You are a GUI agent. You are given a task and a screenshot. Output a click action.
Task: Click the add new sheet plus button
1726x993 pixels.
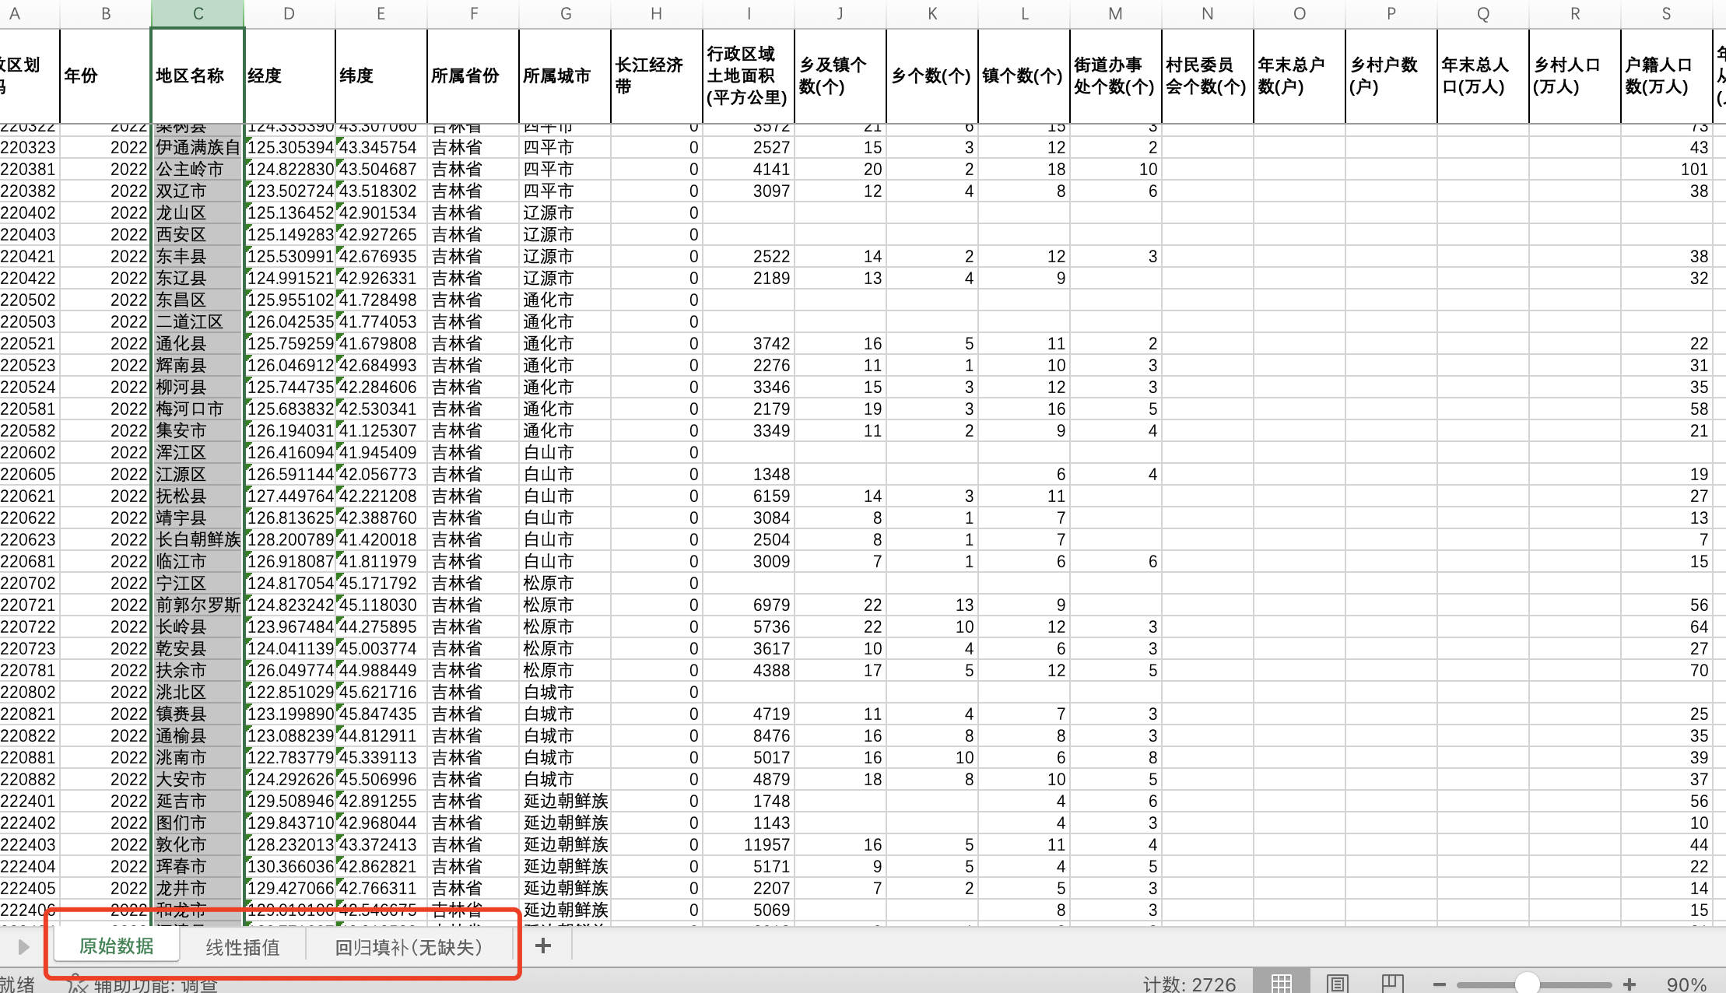pos(543,946)
